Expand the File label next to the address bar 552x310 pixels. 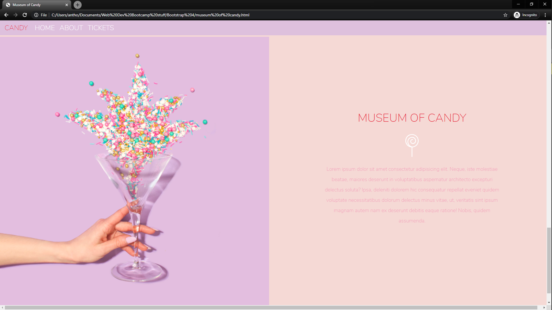click(x=43, y=15)
